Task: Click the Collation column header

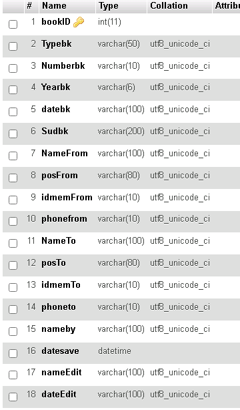Action: [169, 5]
